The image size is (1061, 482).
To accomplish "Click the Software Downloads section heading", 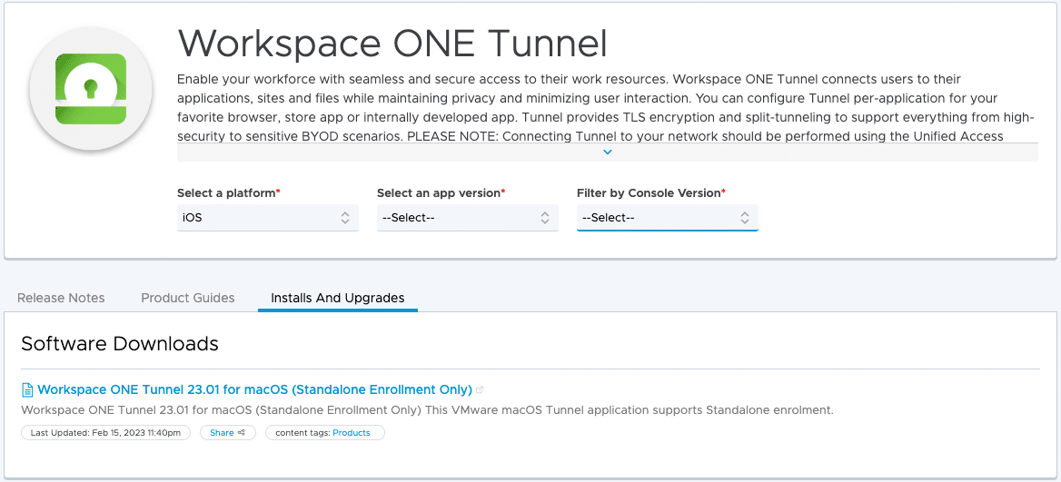I will [x=120, y=344].
